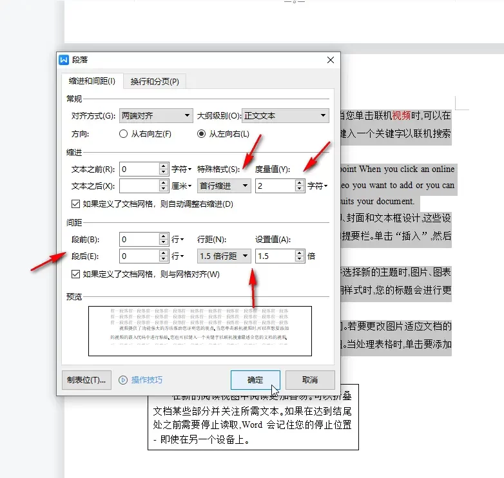Click the 设置值(A) input field
Screen dimensions: 504x478
tap(275, 256)
